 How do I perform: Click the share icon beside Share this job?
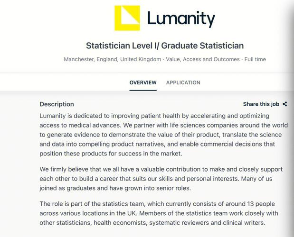285,104
